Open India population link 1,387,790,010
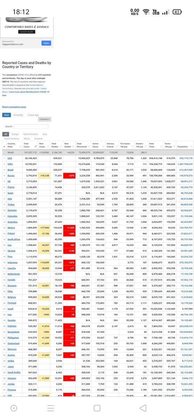The height and width of the screenshot is (420, 194). [x=185, y=164]
